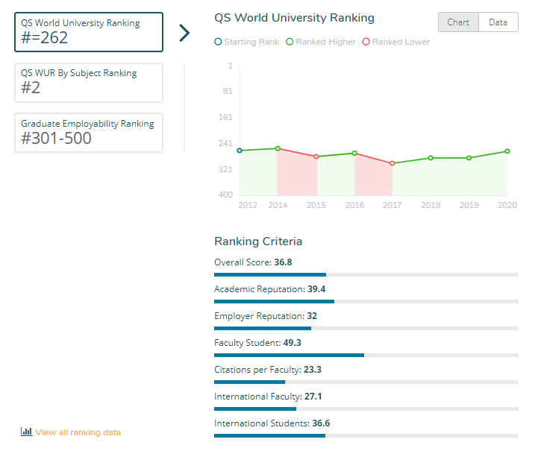Click the 'Ranking Criteria' heading
The height and width of the screenshot is (451, 535).
coord(258,242)
